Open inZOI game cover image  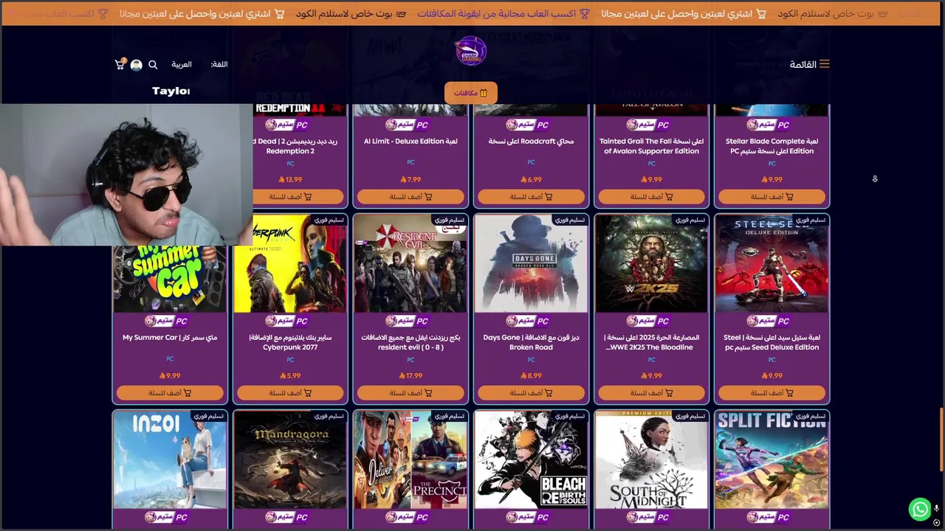click(170, 459)
